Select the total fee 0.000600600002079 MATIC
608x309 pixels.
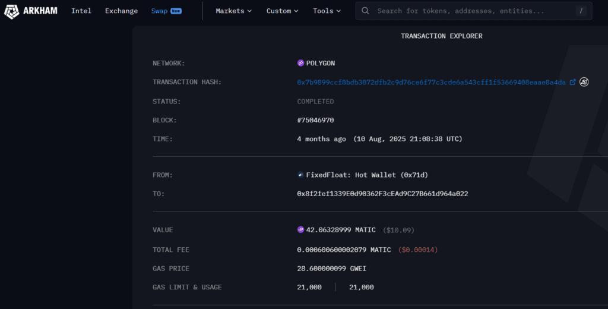(x=344, y=250)
